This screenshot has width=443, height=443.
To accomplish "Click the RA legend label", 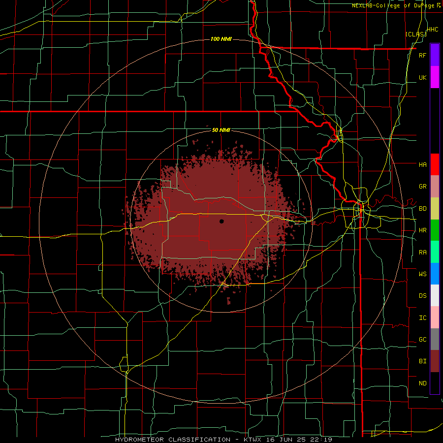I will click(422, 253).
